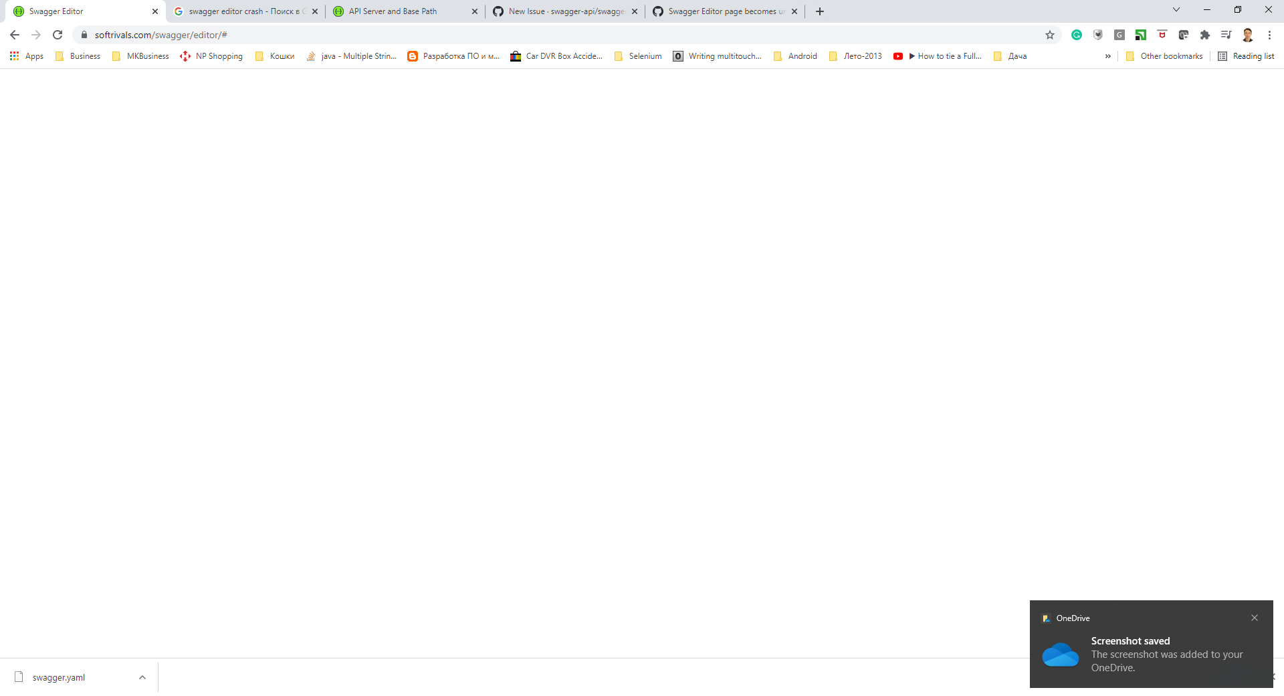Image resolution: width=1284 pixels, height=696 pixels.
Task: Click the music playlist extension icon
Action: point(1226,34)
